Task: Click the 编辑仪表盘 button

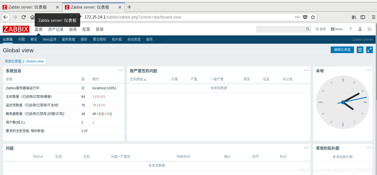Action: point(342,50)
